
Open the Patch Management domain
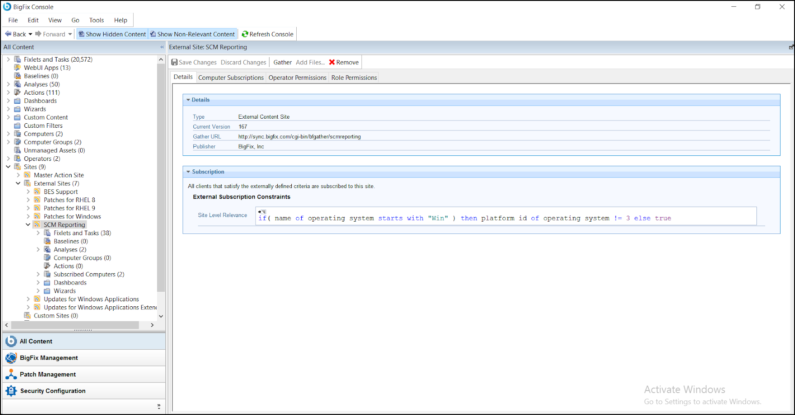[48, 374]
